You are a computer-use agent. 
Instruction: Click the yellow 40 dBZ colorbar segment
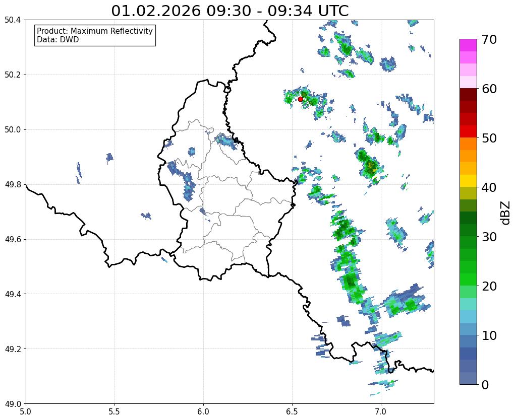pyautogui.click(x=468, y=180)
